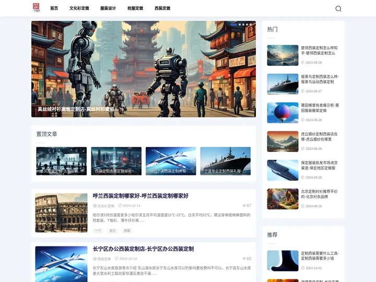Click clock icon under 莆田哪里有卖展示柜 entry
376x282 pixels.
303,120
